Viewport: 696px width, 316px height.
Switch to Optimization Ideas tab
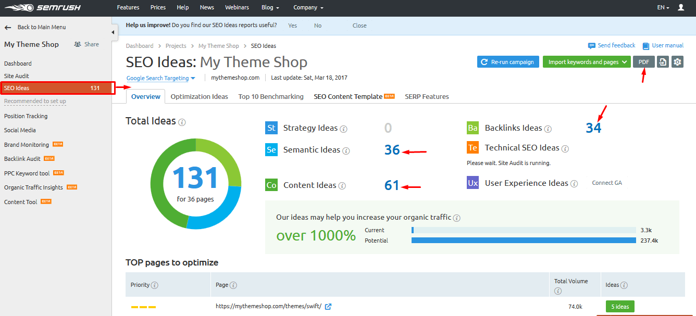[x=200, y=96]
